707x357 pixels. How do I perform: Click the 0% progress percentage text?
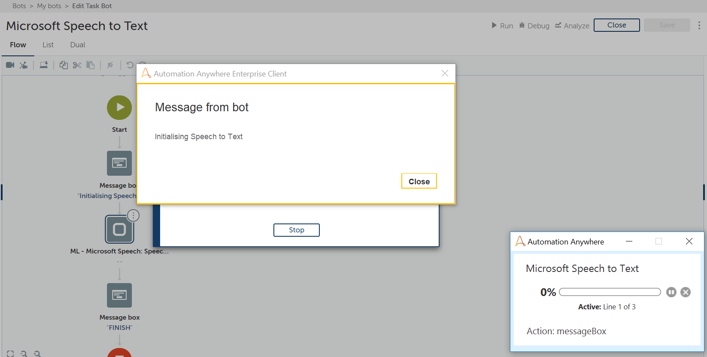pyautogui.click(x=548, y=292)
